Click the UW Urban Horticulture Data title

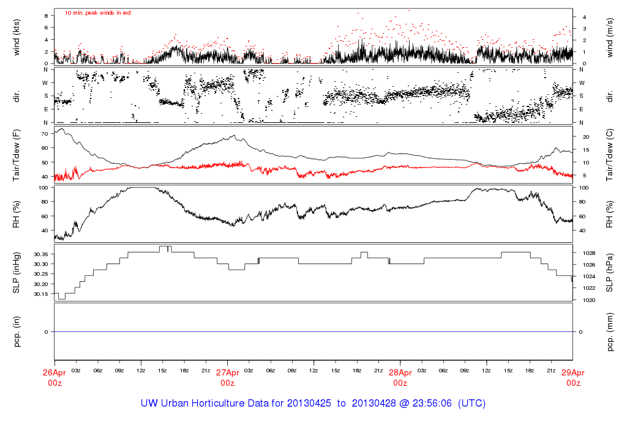(313, 404)
